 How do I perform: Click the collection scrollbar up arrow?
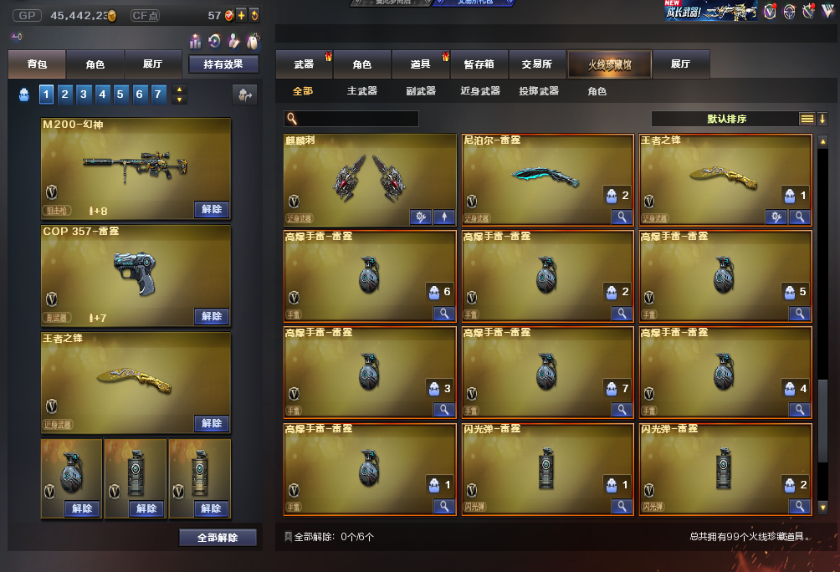pyautogui.click(x=823, y=142)
